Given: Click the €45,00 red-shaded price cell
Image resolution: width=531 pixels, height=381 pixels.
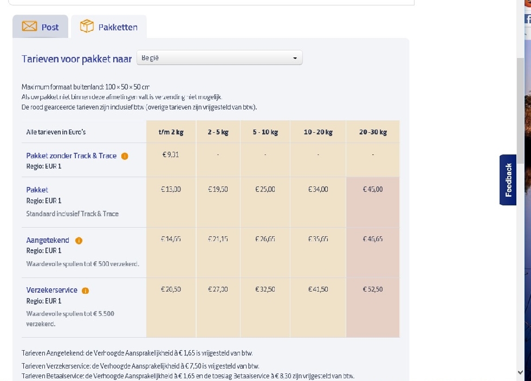Looking at the screenshot, I should 373,202.
